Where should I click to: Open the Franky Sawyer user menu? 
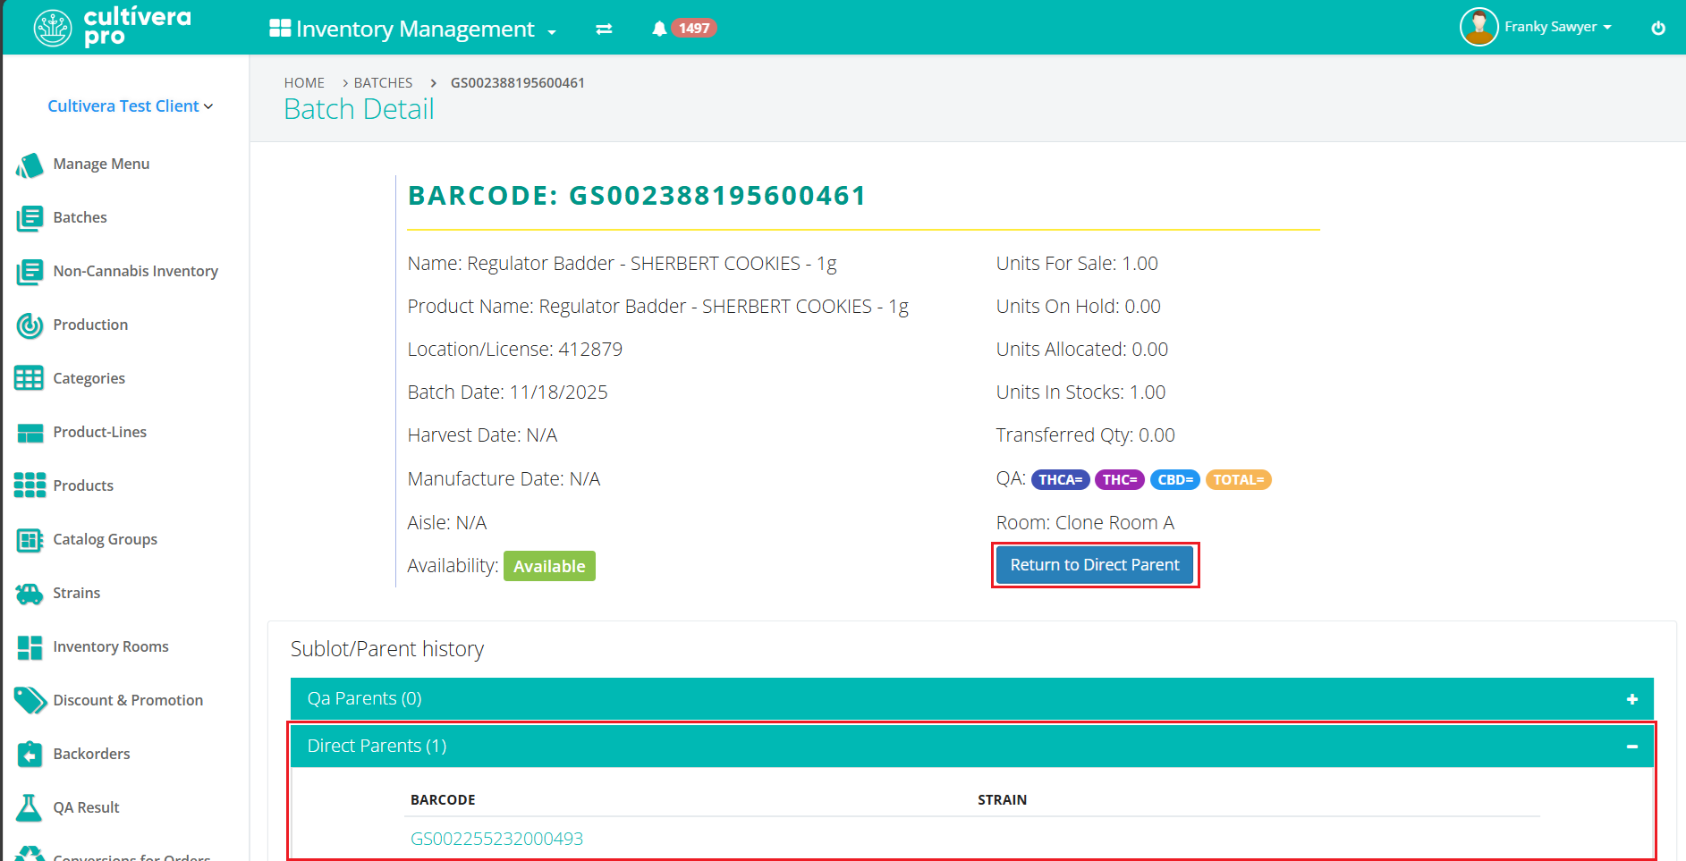coord(1558,27)
